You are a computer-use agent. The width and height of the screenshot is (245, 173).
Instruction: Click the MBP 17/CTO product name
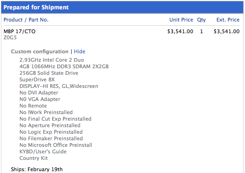[x=20, y=31]
